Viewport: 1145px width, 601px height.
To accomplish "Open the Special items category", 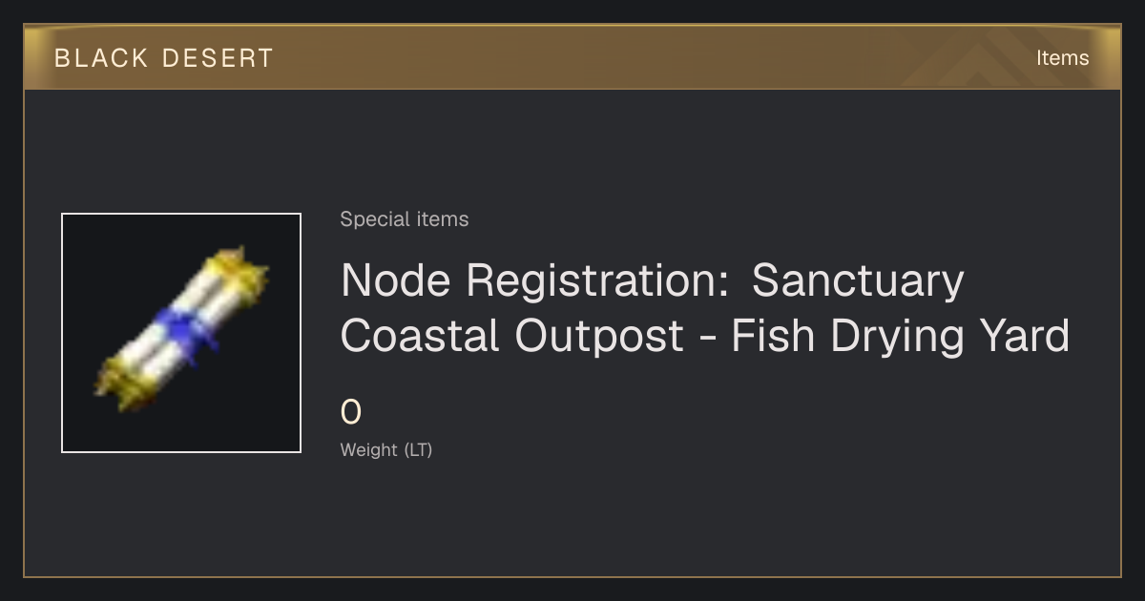I will pyautogui.click(x=405, y=219).
